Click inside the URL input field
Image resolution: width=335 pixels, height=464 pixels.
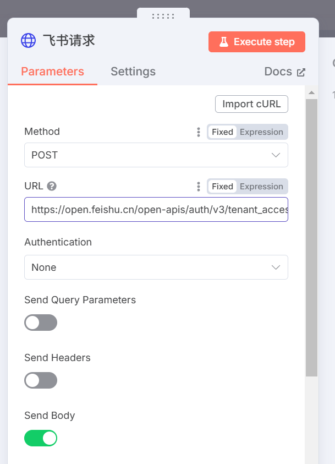(x=156, y=210)
